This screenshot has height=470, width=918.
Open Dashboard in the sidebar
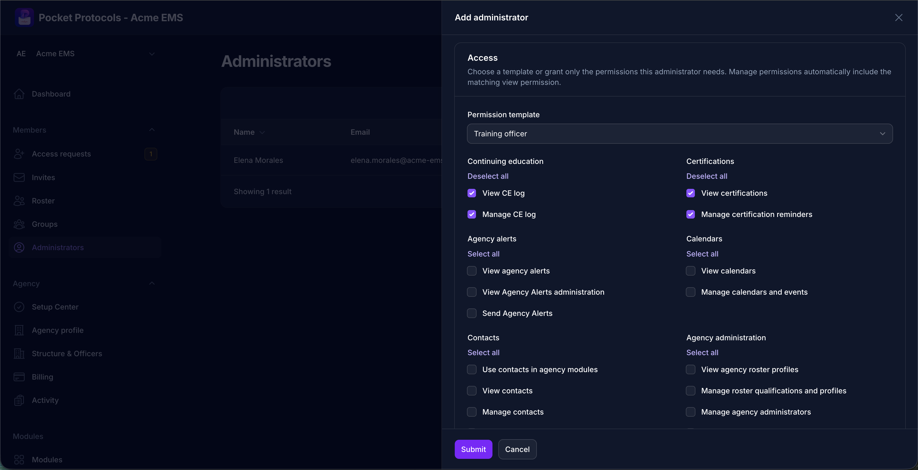[85, 94]
